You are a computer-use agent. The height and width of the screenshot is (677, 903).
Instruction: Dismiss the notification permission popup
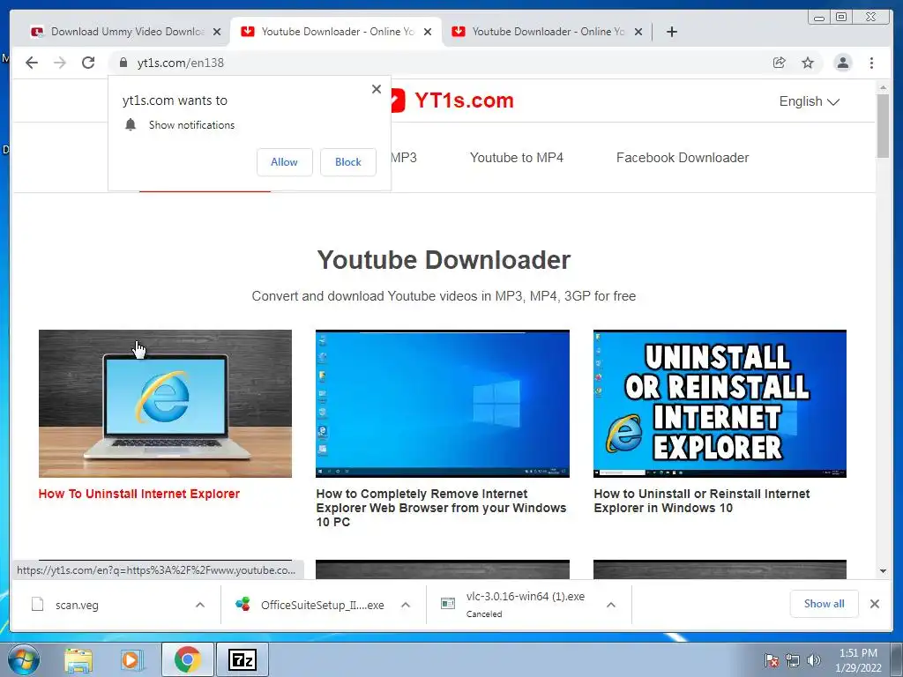pyautogui.click(x=377, y=89)
